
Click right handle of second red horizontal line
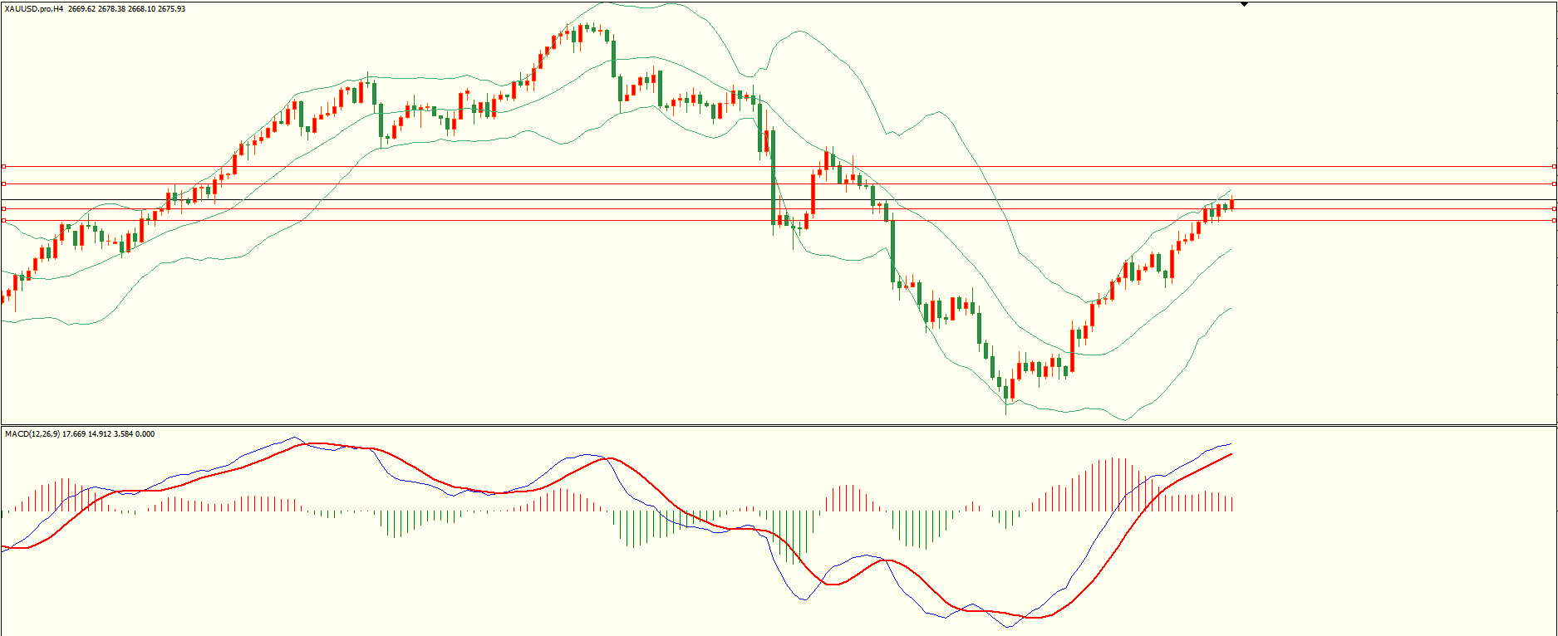click(x=1554, y=183)
